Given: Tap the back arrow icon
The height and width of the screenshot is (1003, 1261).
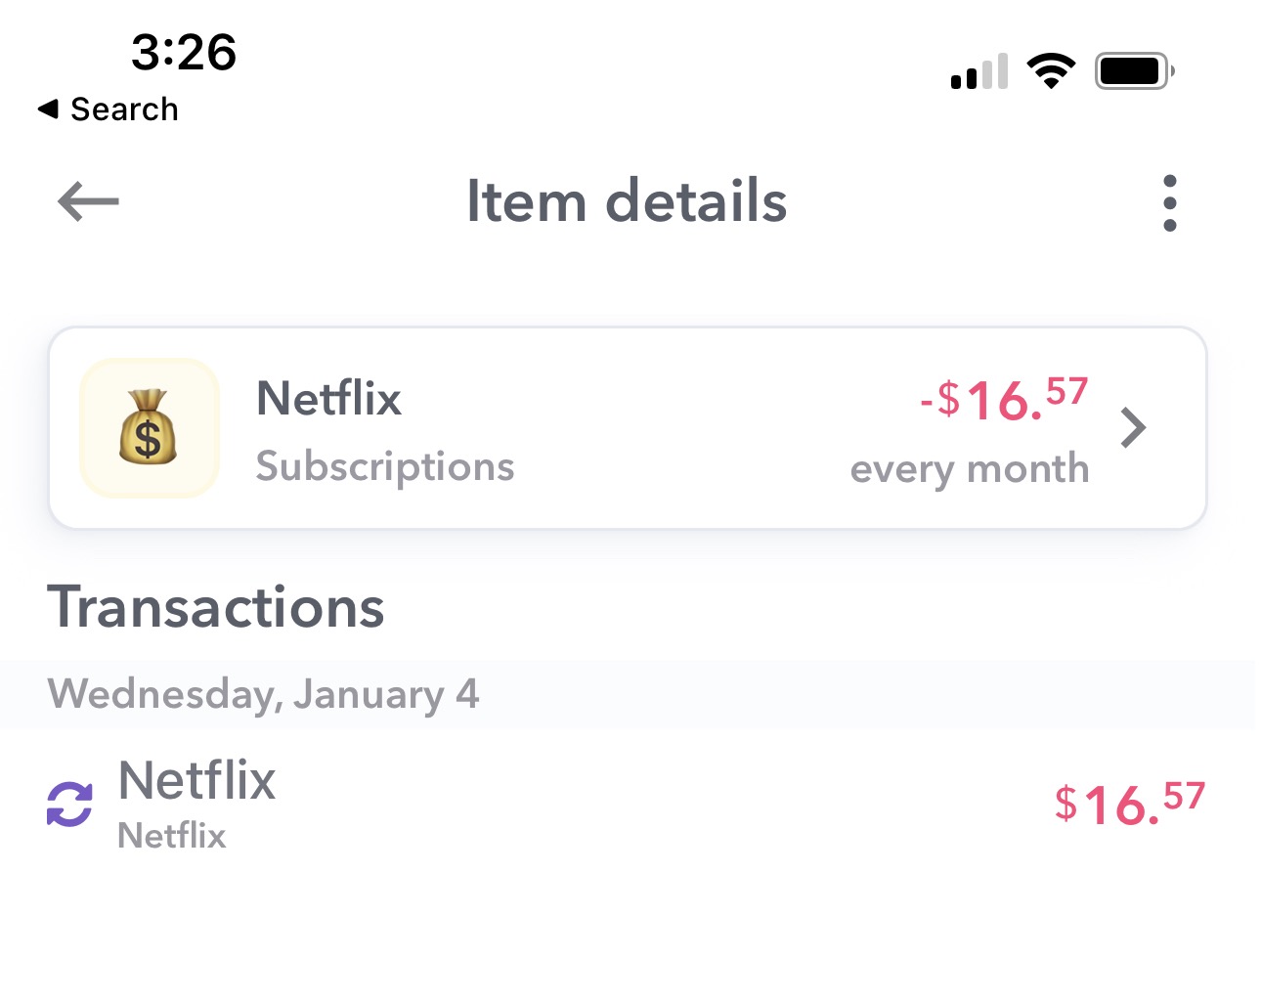Looking at the screenshot, I should click(x=86, y=202).
